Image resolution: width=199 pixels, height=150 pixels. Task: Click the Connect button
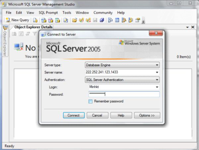[73, 115]
